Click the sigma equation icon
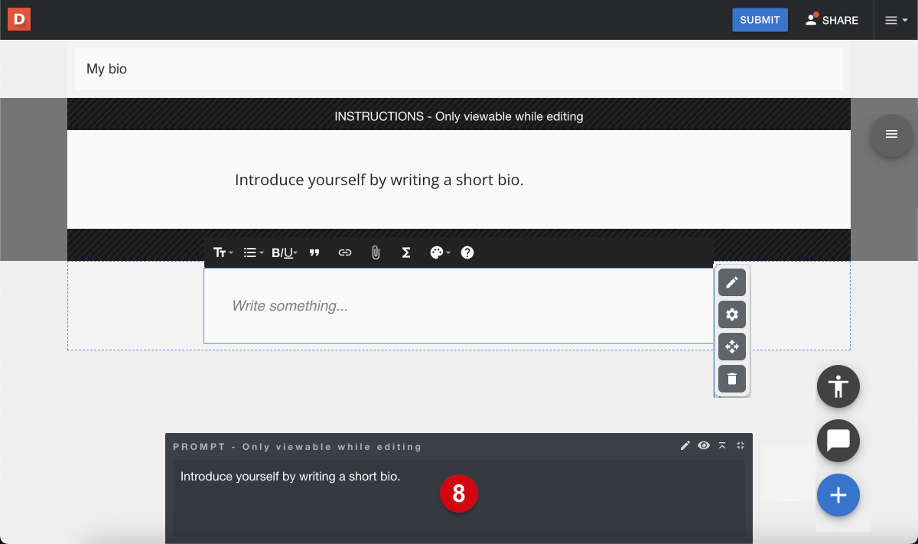Screen dimensions: 918x544 coord(406,252)
